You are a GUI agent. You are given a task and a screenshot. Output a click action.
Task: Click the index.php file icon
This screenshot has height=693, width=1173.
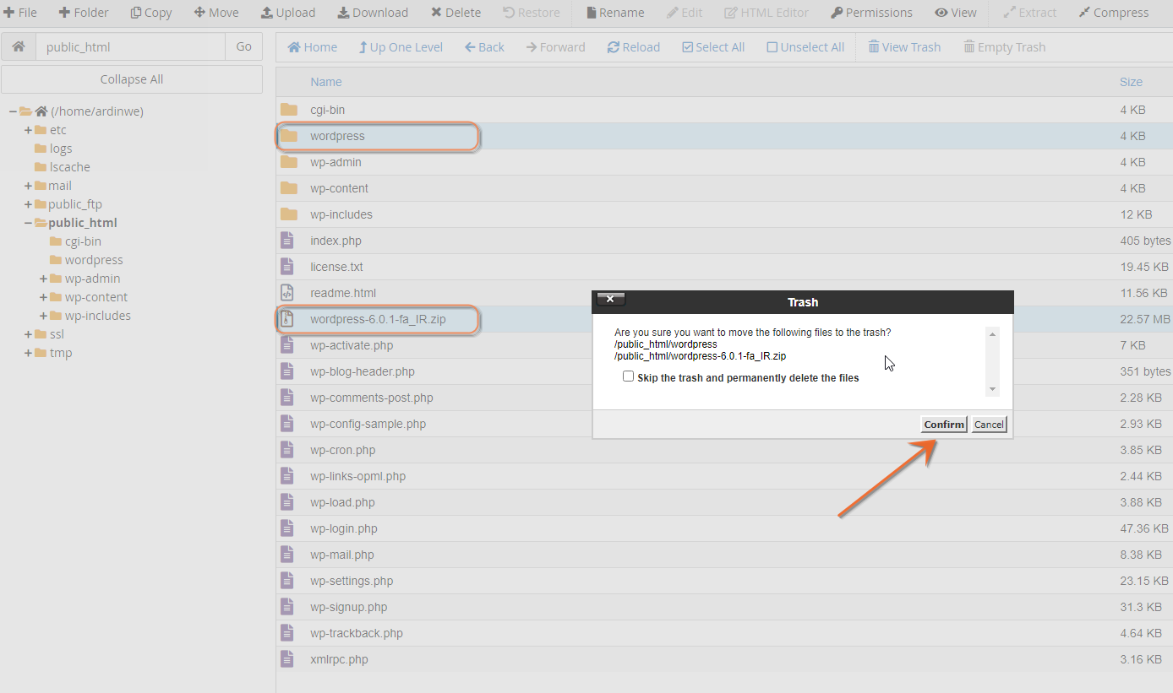[287, 241]
